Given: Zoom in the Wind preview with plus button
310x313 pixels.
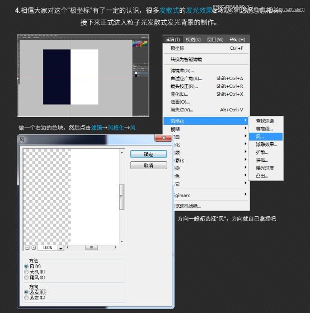Looking at the screenshot, I should (34, 247).
